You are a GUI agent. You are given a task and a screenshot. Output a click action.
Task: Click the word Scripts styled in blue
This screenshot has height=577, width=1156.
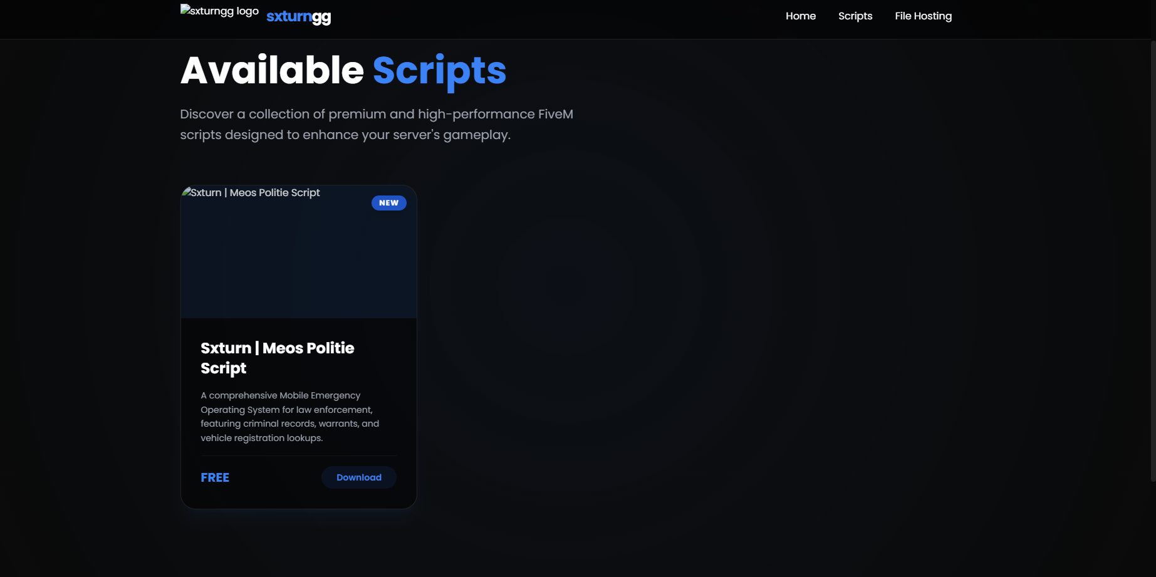(439, 70)
